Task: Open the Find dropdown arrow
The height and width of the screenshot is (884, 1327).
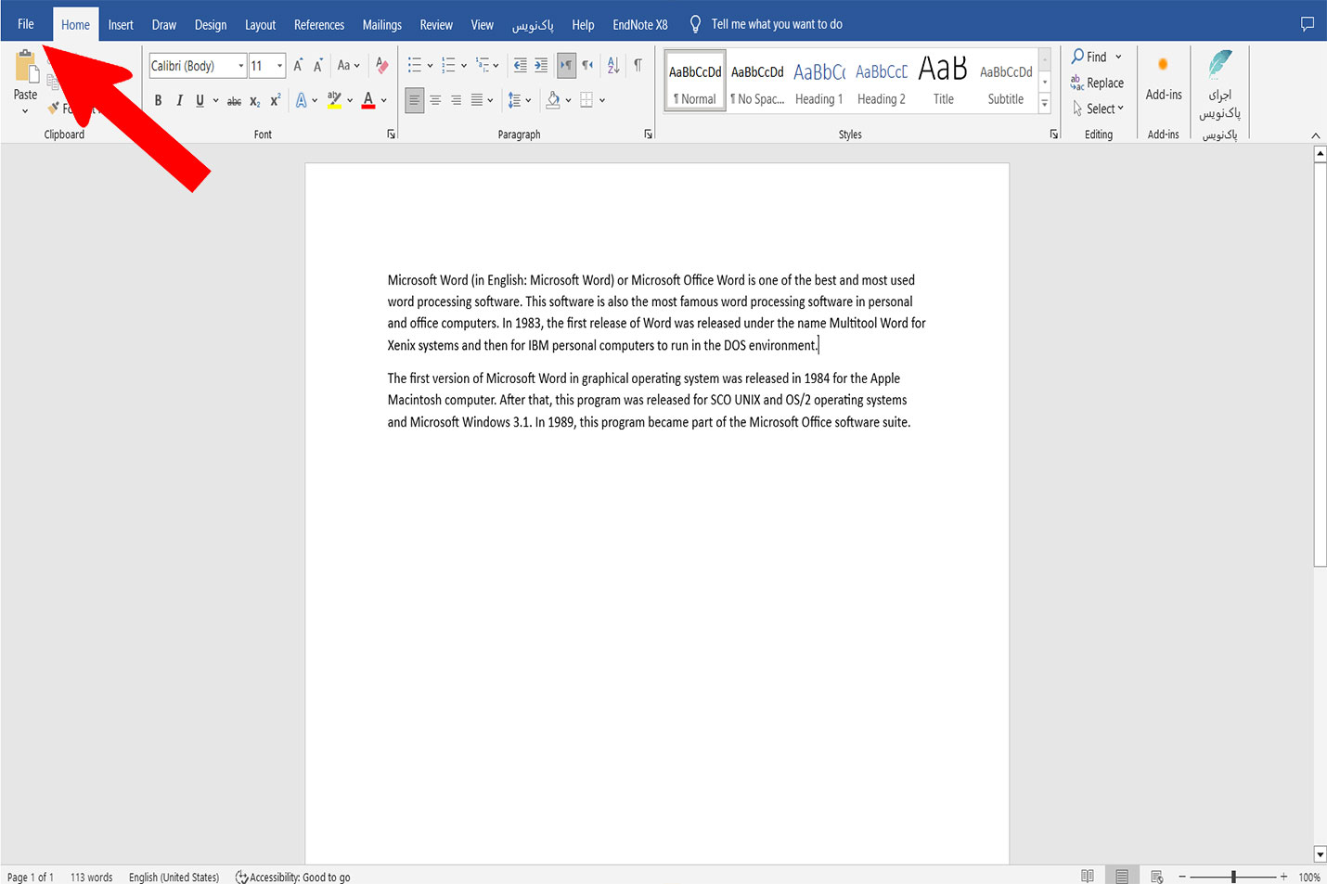Action: click(x=1118, y=57)
